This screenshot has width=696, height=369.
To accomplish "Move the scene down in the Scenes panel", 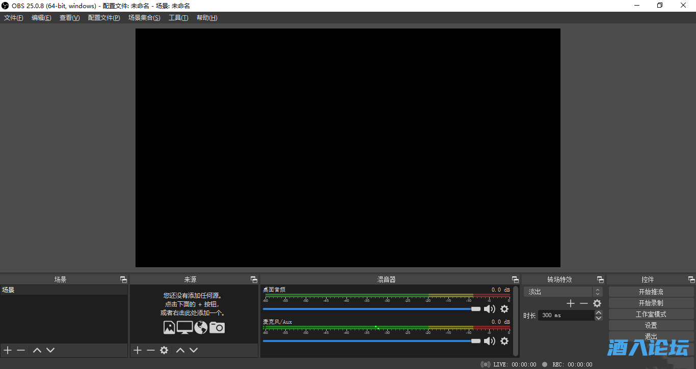I will [x=50, y=350].
